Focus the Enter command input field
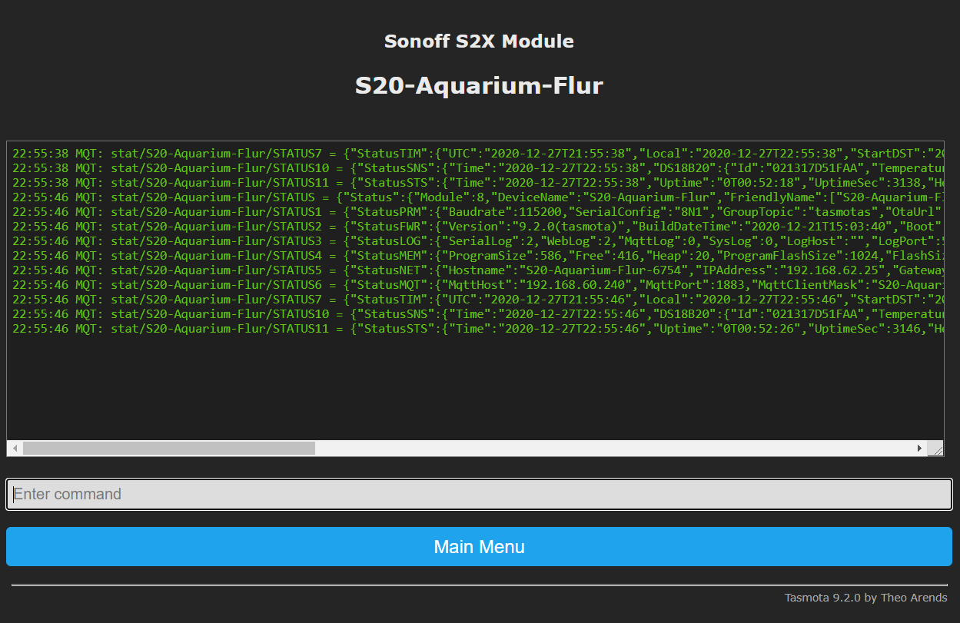The height and width of the screenshot is (623, 960). (x=479, y=494)
